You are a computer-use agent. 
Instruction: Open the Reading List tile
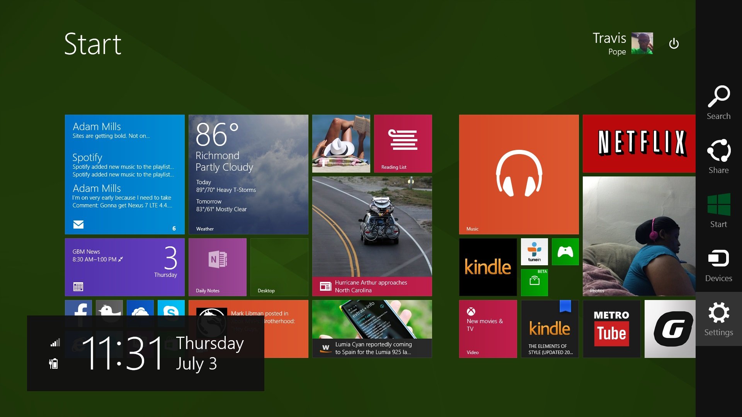403,144
